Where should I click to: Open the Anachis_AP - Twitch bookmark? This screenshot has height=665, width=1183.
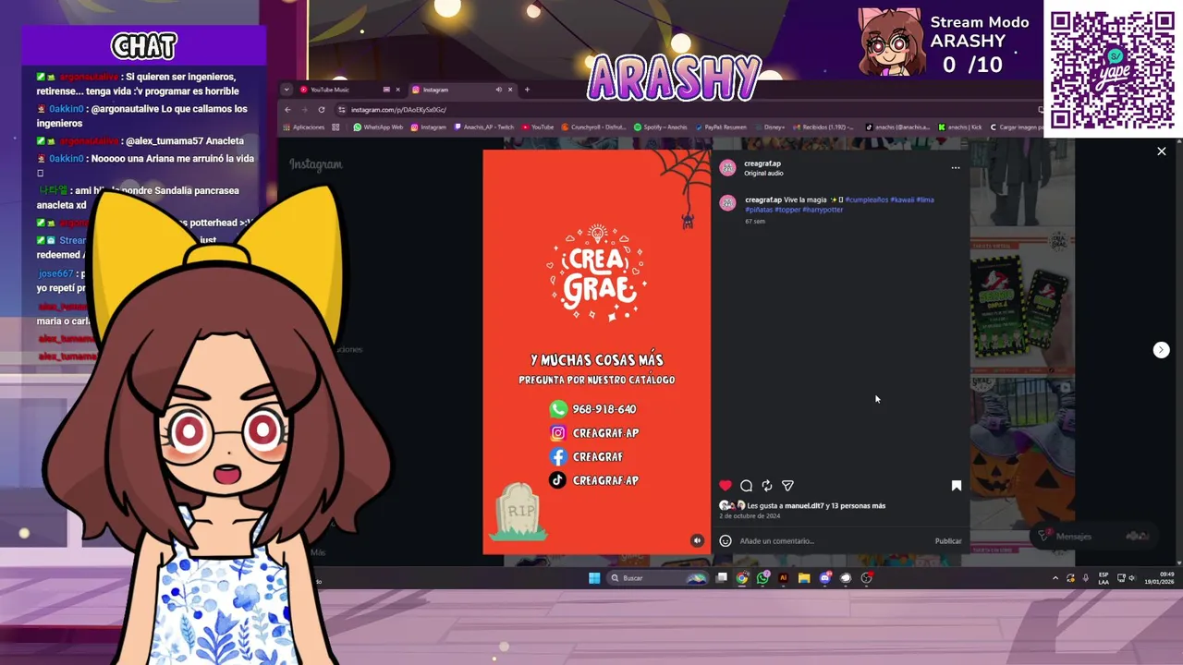click(484, 127)
